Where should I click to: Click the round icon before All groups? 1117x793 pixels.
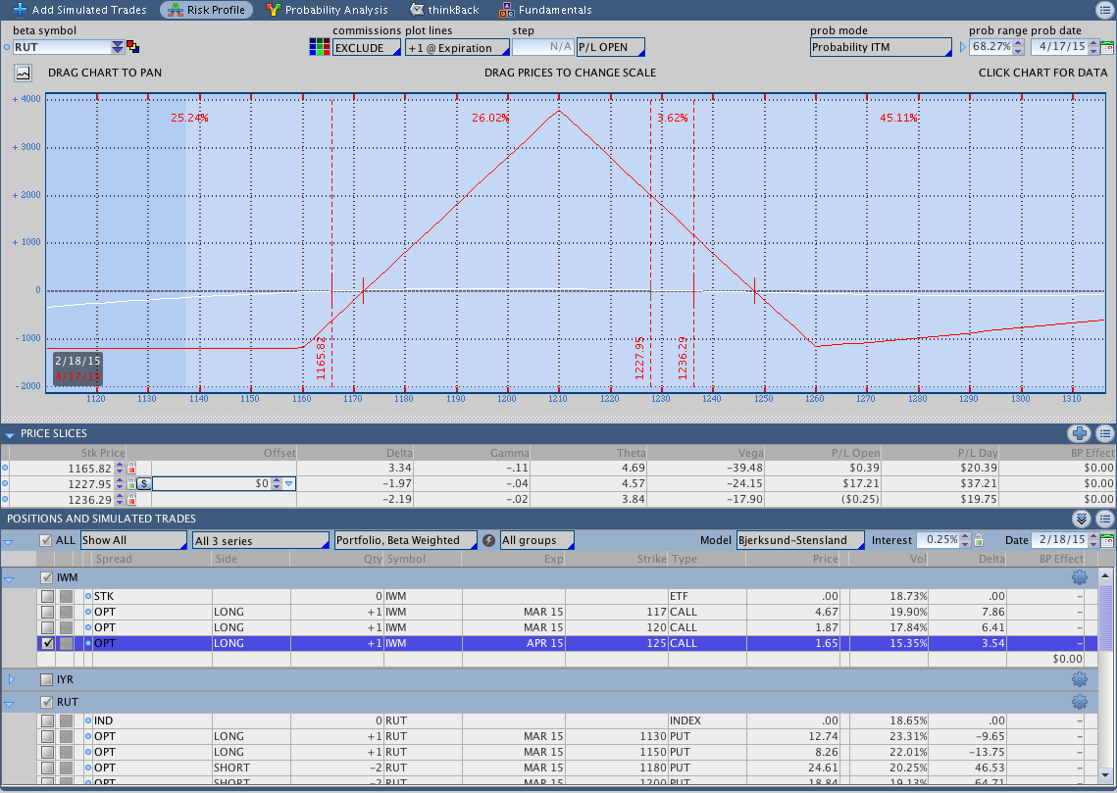pos(488,540)
